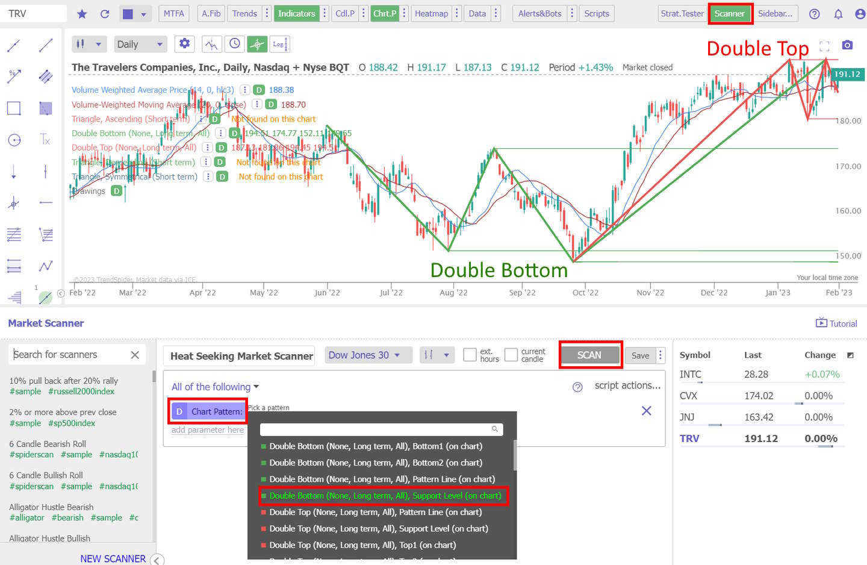The width and height of the screenshot is (867, 565).
Task: Click the camera screenshot icon
Action: pos(847,45)
